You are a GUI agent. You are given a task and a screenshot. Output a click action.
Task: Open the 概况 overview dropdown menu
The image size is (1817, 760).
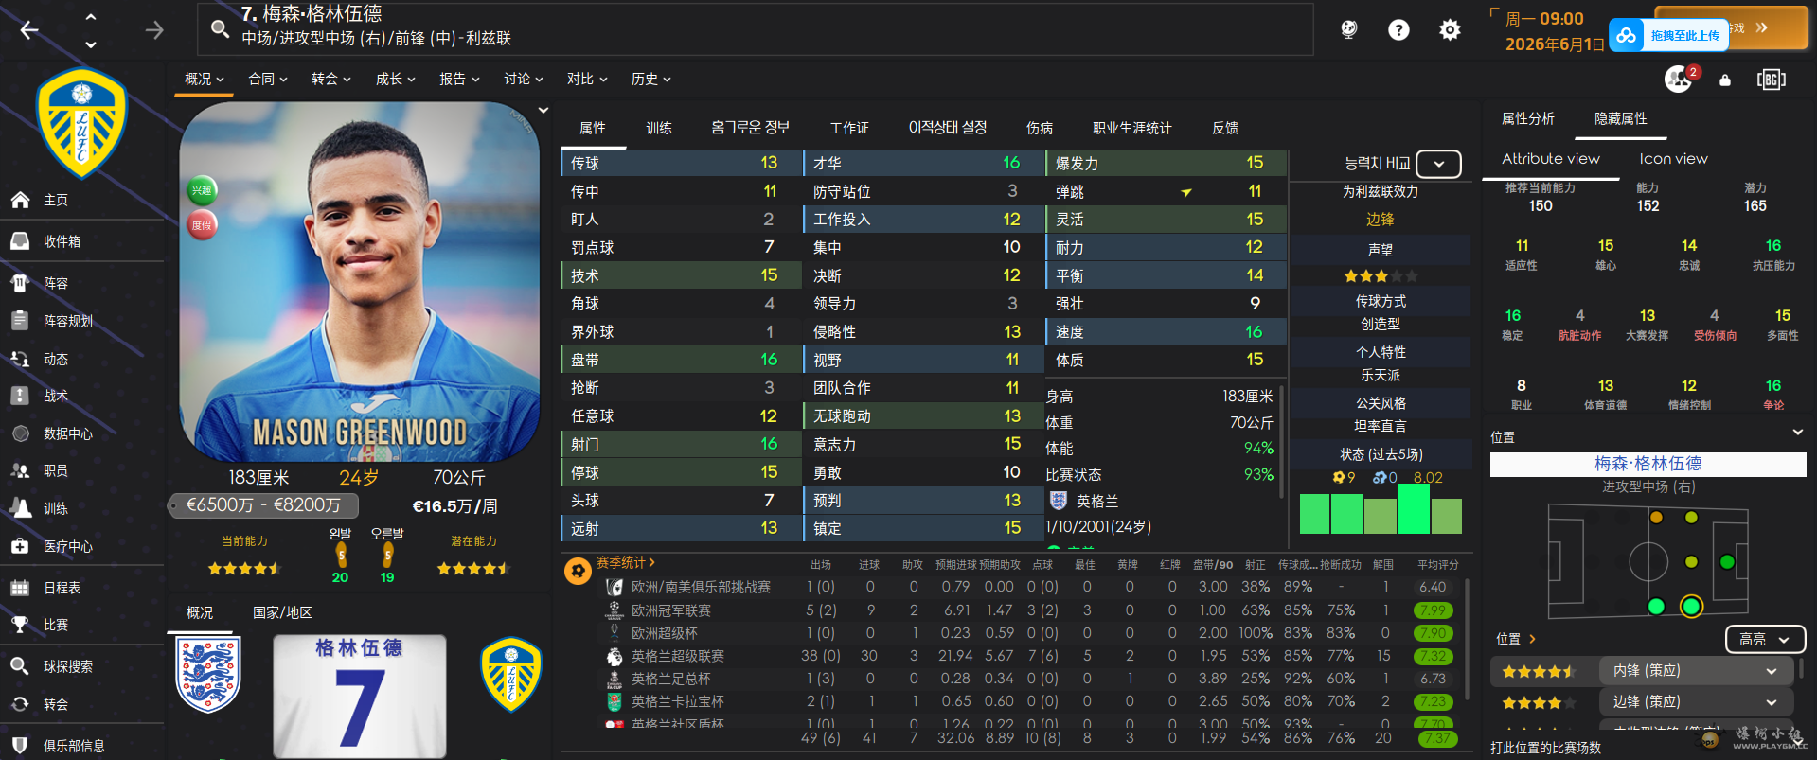pyautogui.click(x=205, y=80)
